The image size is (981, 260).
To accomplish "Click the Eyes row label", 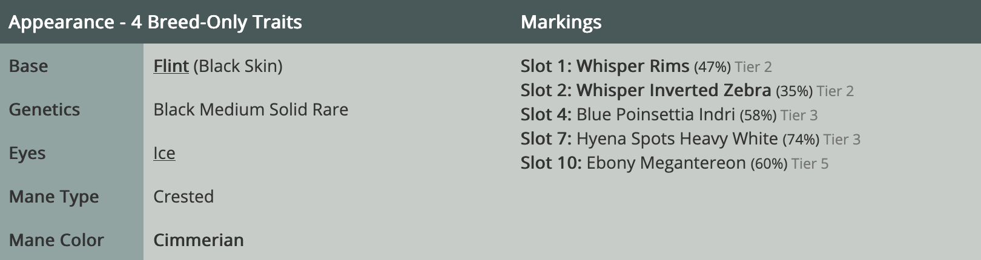I will 27,153.
